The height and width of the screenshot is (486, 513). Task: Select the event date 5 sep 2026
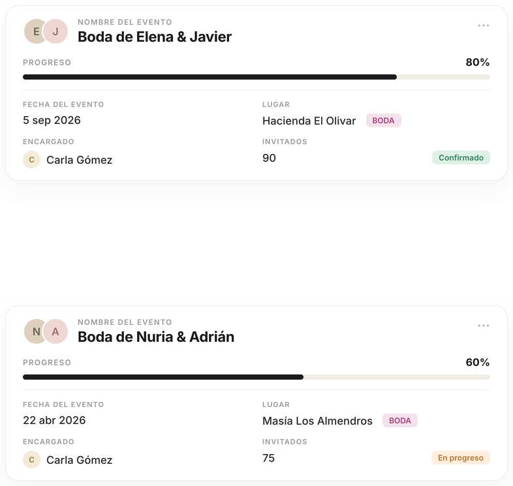pyautogui.click(x=52, y=120)
